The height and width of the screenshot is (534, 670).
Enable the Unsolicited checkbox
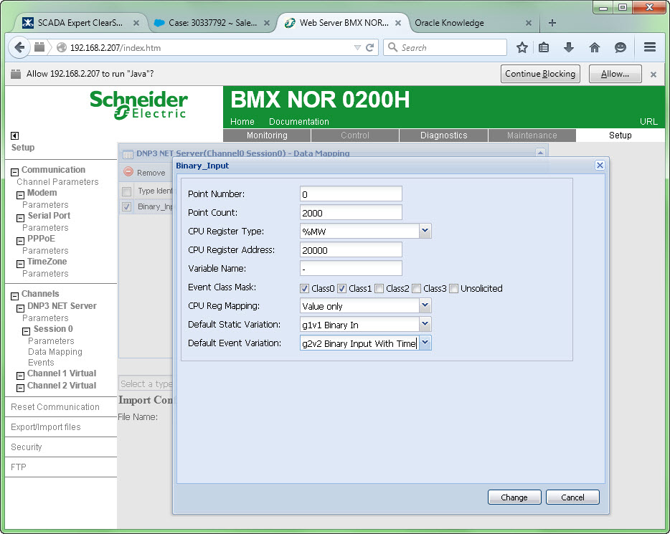click(x=453, y=289)
